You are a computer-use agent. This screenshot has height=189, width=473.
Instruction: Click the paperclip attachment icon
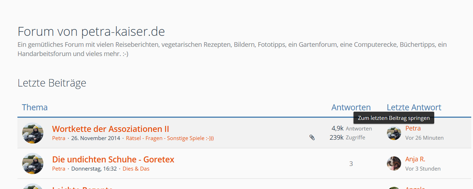click(312, 137)
